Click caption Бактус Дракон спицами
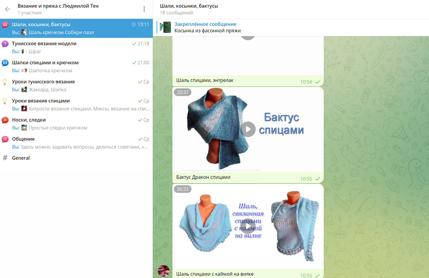This screenshot has height=278, width=429. [203, 177]
